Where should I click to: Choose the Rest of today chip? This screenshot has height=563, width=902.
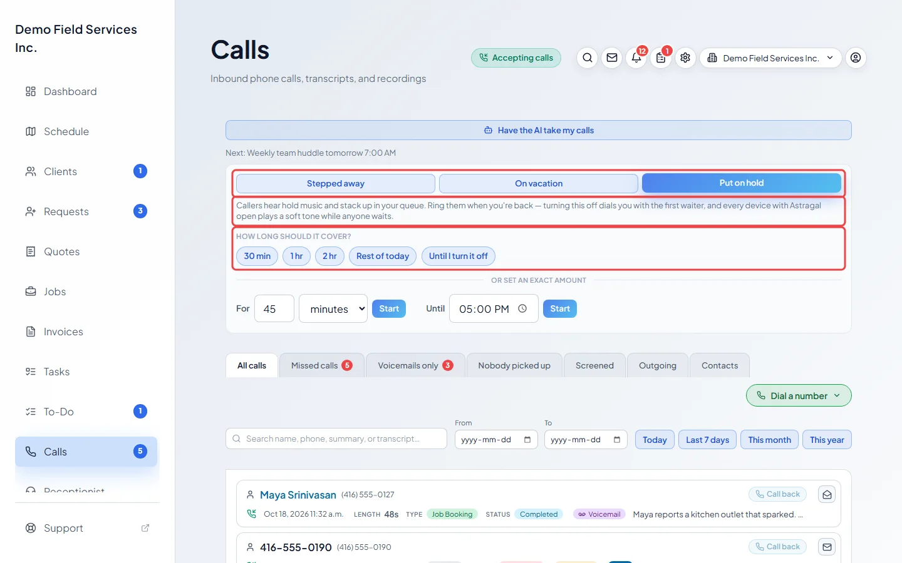[x=383, y=256]
